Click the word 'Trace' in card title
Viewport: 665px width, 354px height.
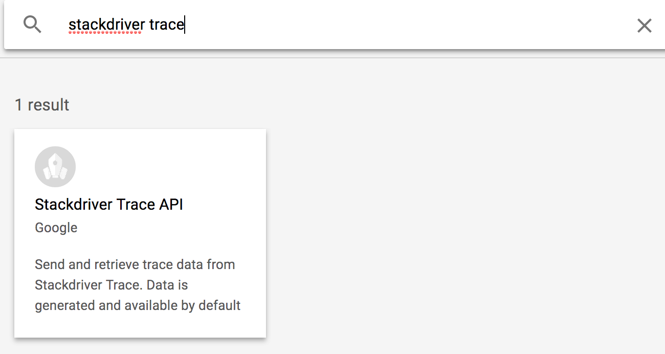(136, 205)
